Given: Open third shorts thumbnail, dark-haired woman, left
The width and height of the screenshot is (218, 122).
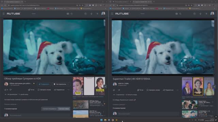Looking at the screenshot, I should (x=100, y=86).
